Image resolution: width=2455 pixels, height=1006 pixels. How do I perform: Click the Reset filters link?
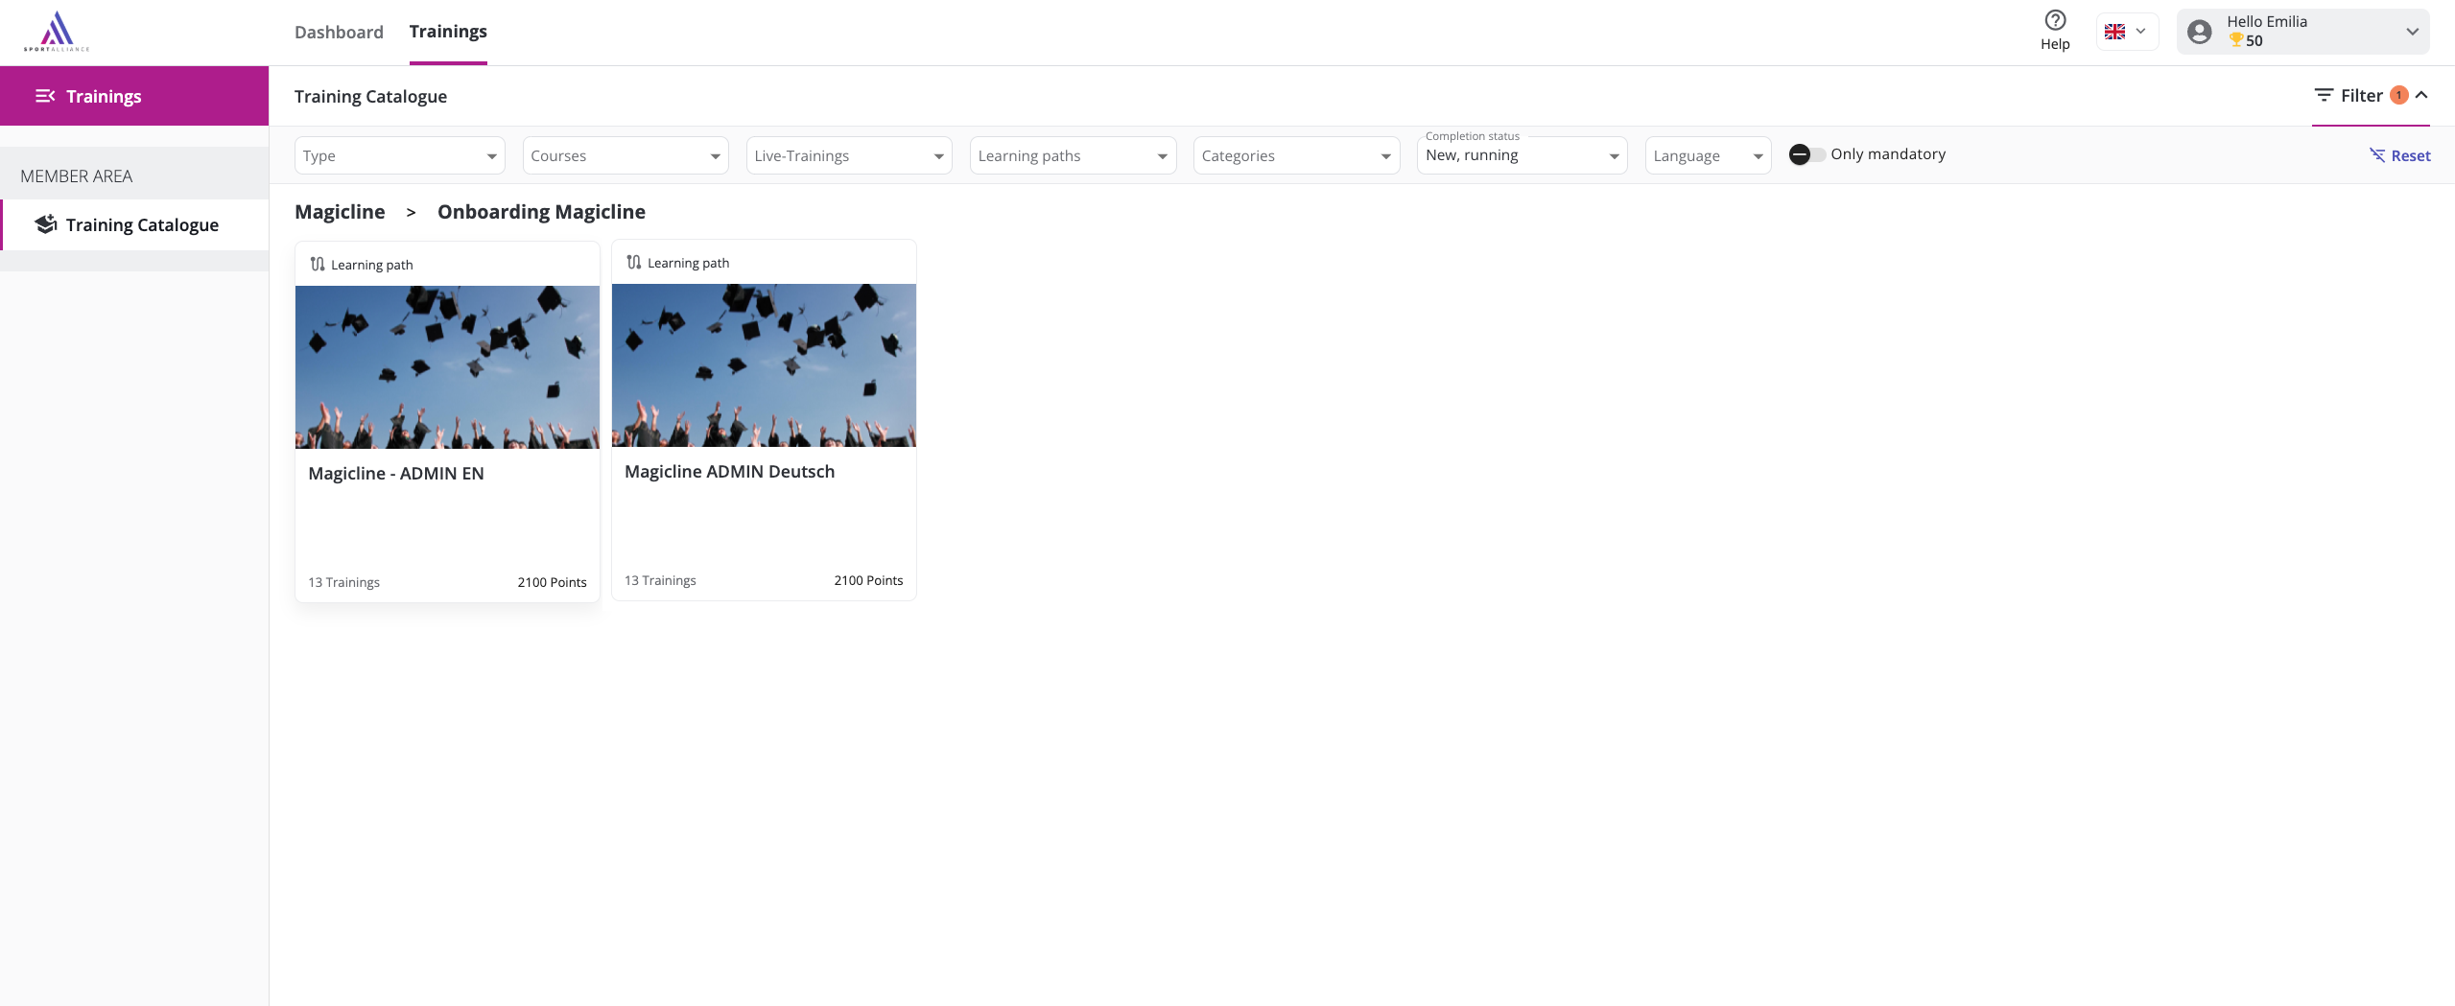click(x=2410, y=155)
